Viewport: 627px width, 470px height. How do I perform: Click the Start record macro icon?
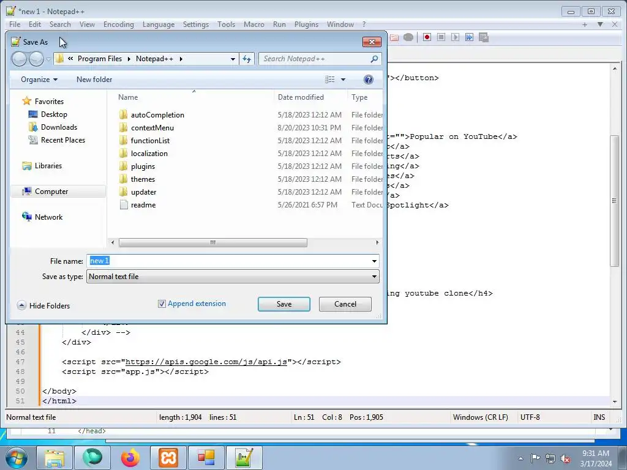(427, 37)
